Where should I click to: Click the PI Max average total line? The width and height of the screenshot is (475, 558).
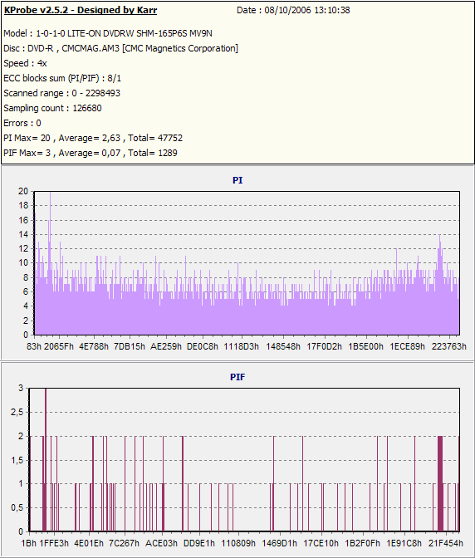tap(93, 138)
